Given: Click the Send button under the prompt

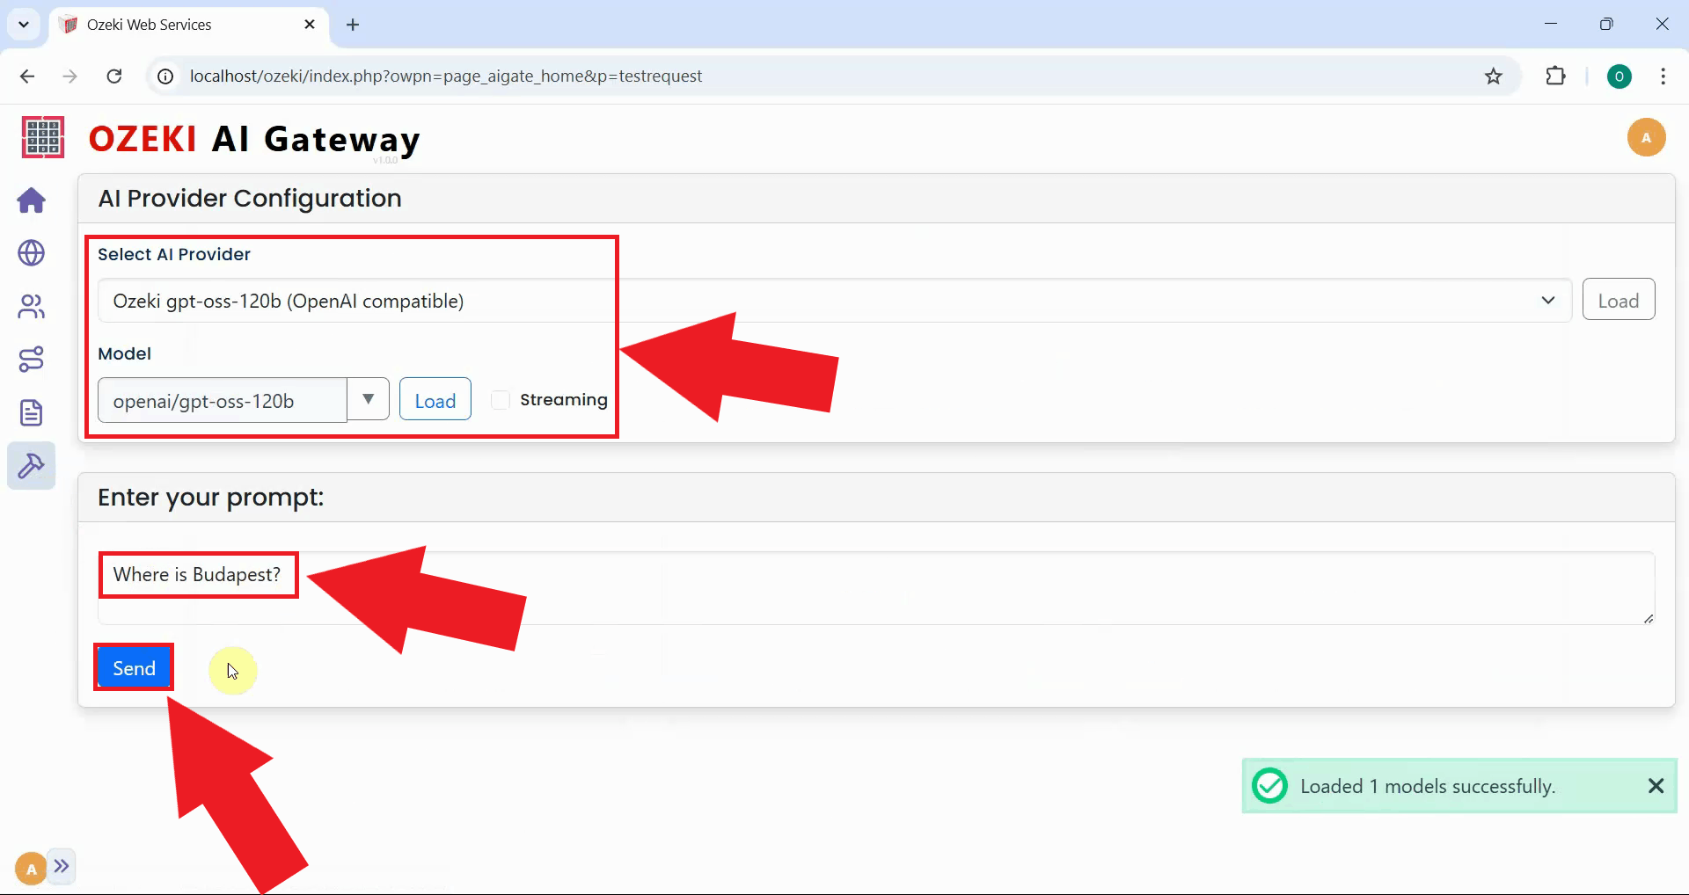Looking at the screenshot, I should click(x=133, y=667).
